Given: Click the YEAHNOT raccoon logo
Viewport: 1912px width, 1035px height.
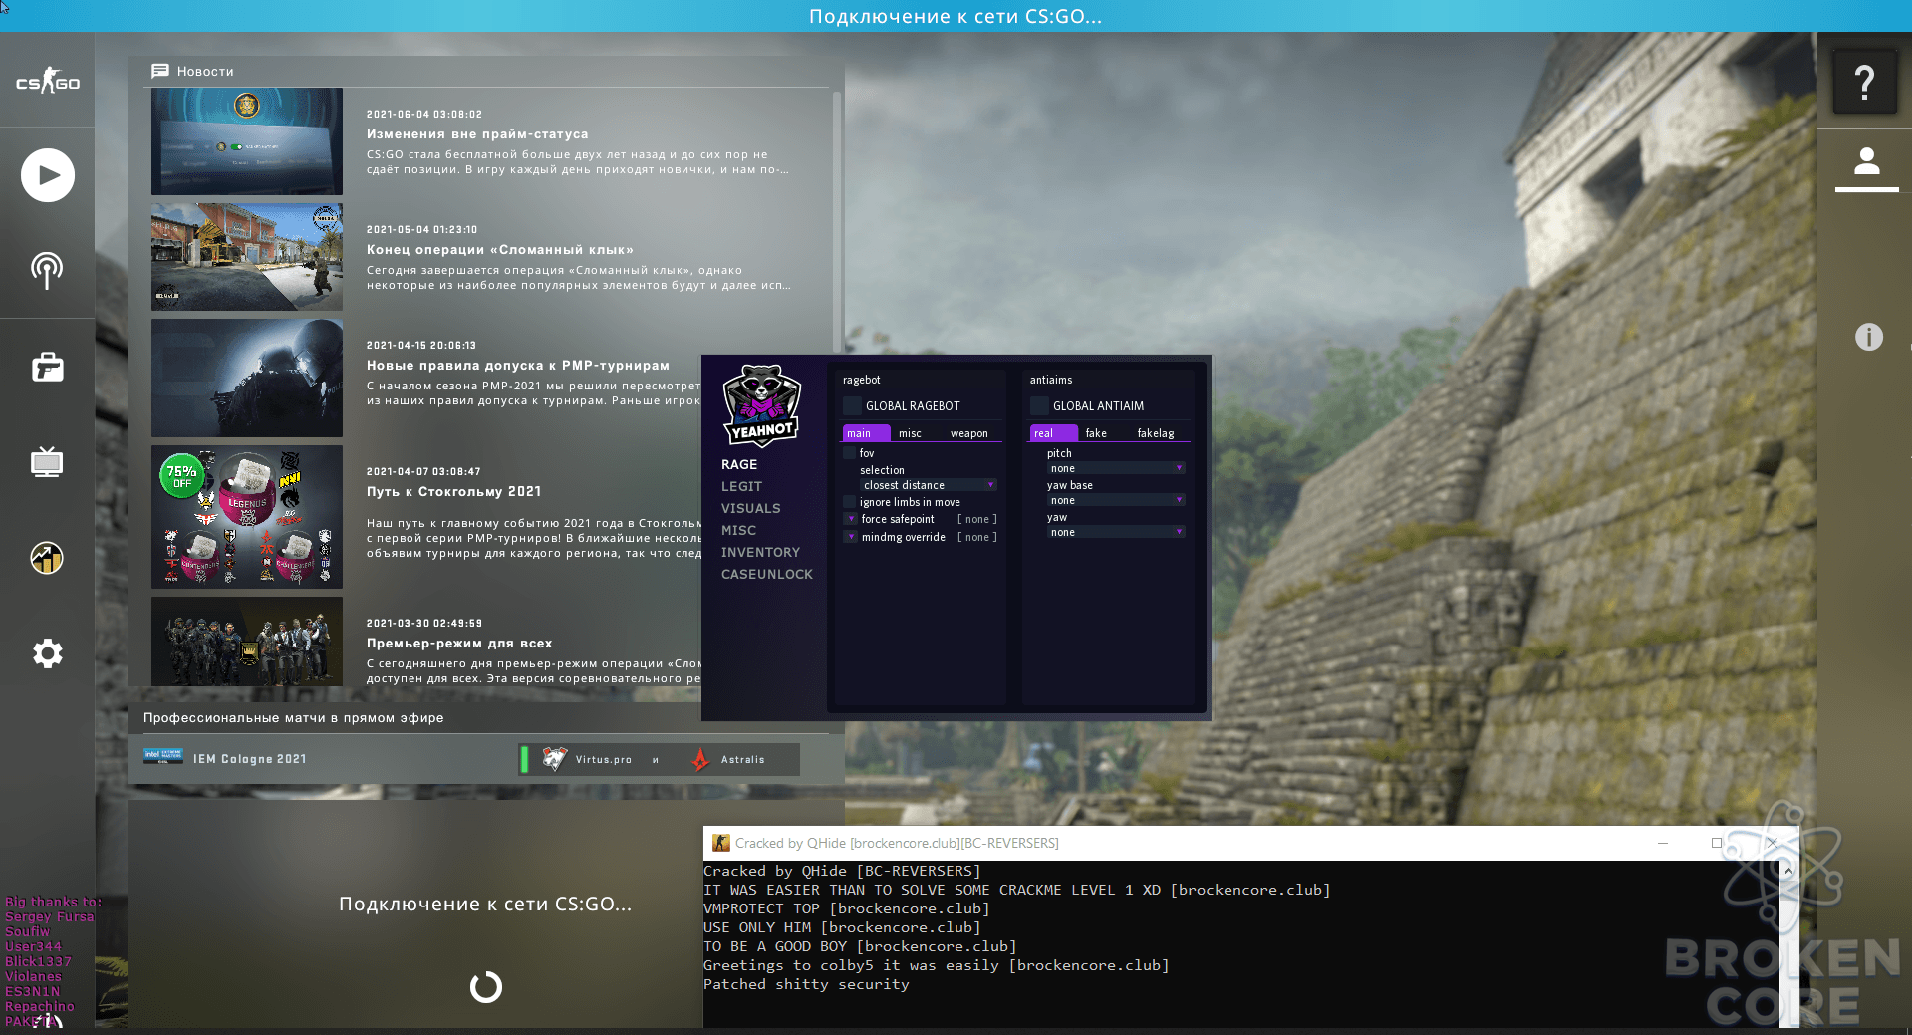Looking at the screenshot, I should coord(762,405).
